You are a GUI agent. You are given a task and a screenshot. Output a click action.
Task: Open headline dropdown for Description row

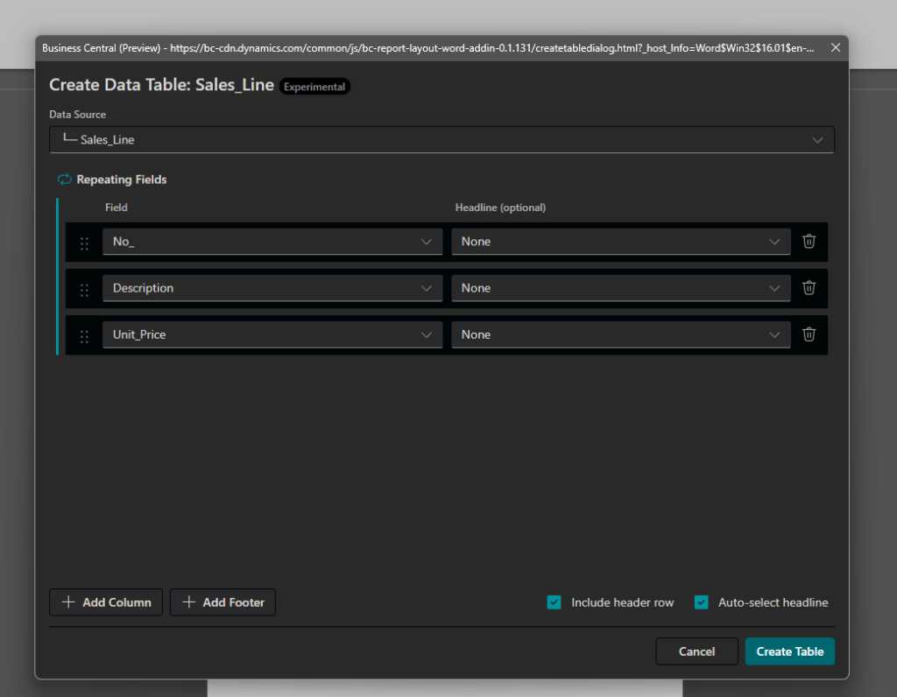pos(621,287)
